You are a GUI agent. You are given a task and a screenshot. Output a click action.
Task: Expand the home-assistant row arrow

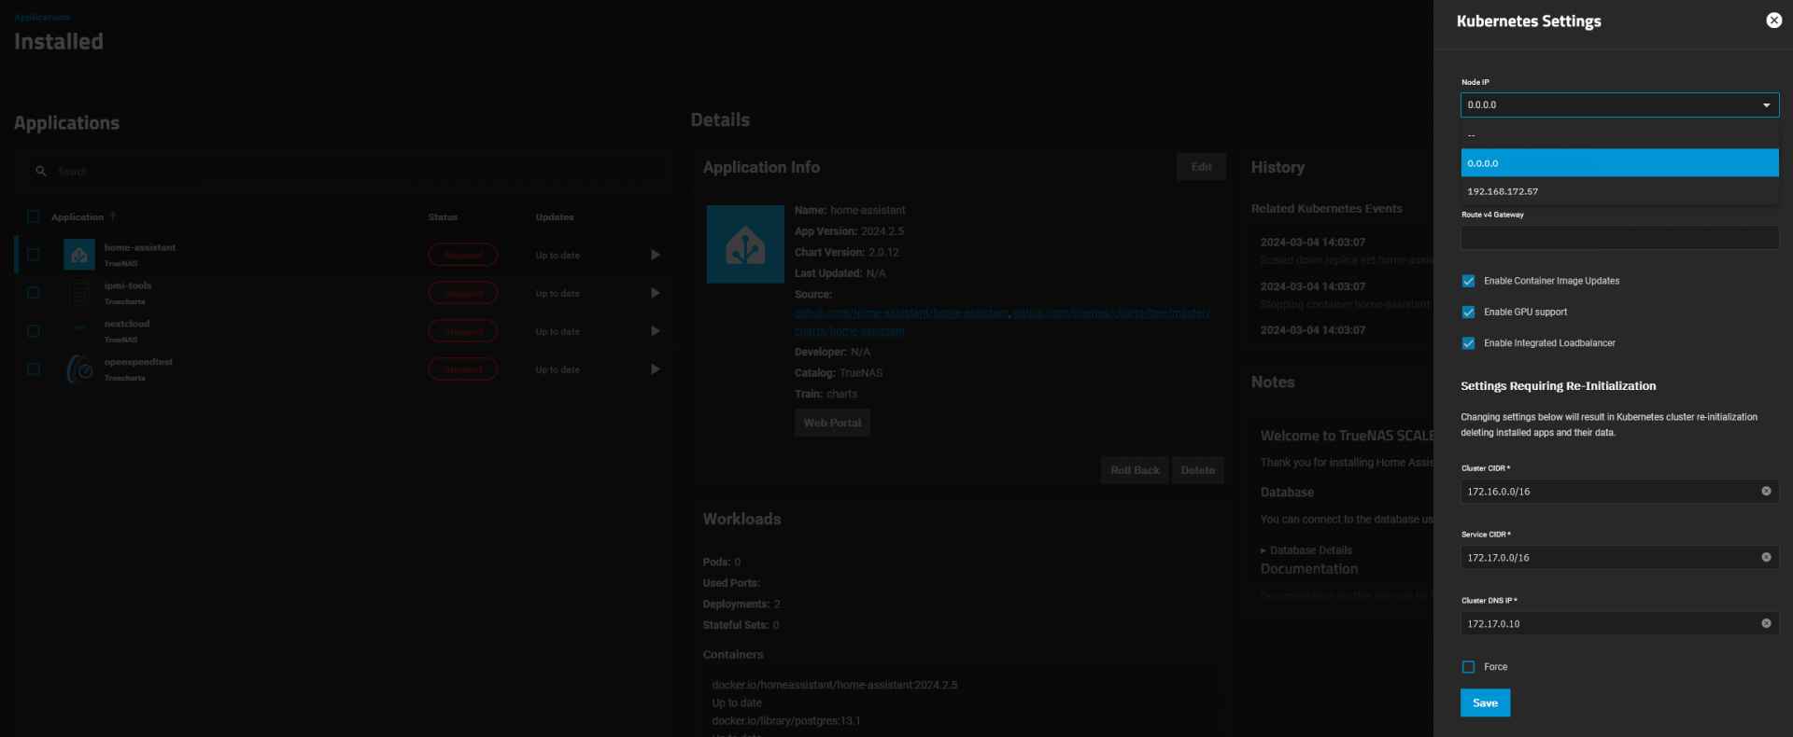(655, 255)
